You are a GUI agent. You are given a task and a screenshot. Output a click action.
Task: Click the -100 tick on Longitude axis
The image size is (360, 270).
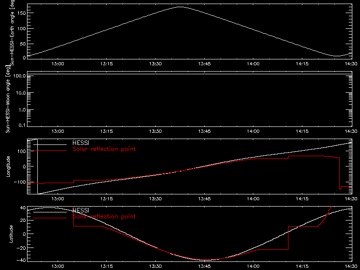(x=20, y=182)
